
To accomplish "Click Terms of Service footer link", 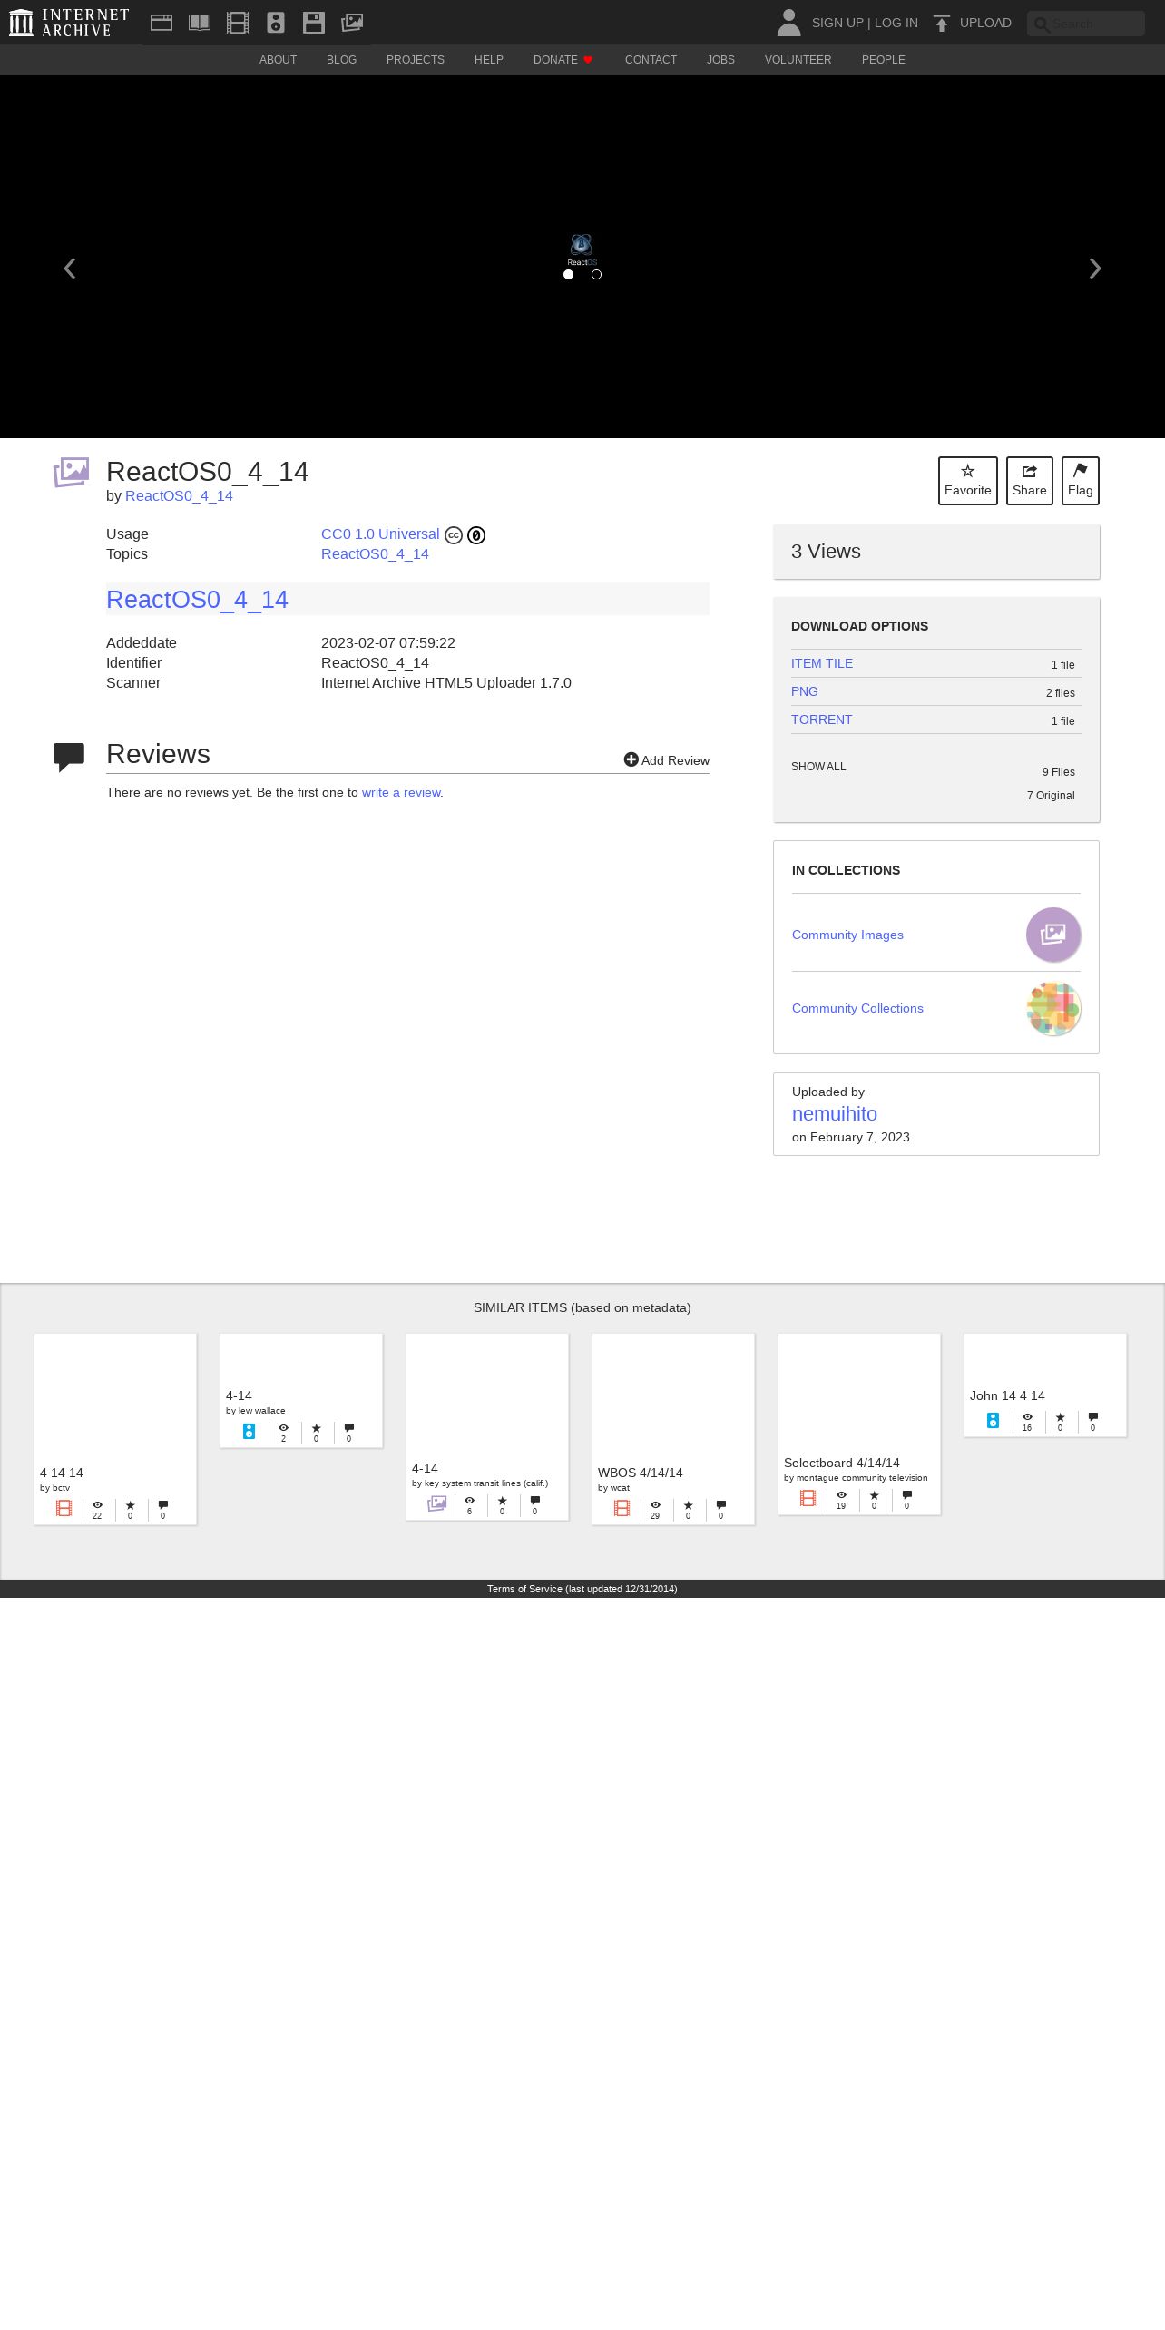I will pyautogui.click(x=582, y=1589).
